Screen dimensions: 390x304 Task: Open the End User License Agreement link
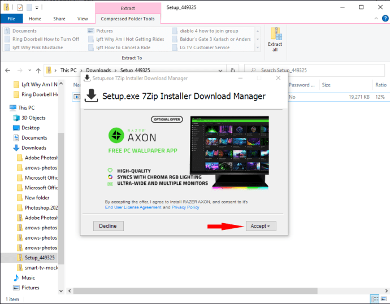[133, 207]
